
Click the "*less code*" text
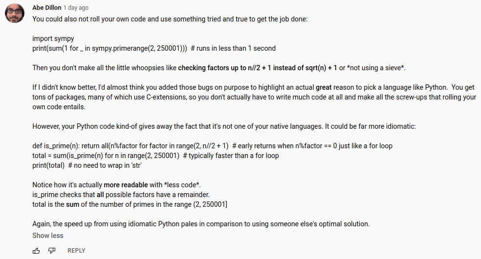click(x=182, y=185)
